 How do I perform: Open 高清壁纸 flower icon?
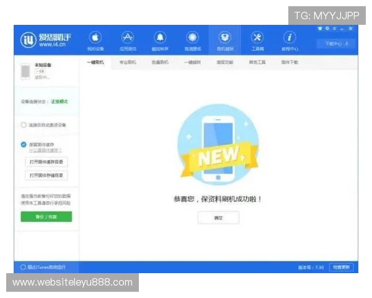point(192,37)
